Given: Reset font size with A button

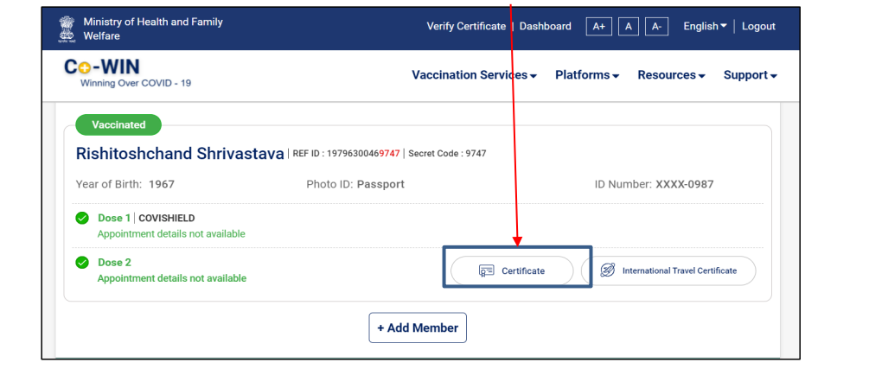Looking at the screenshot, I should coord(629,27).
